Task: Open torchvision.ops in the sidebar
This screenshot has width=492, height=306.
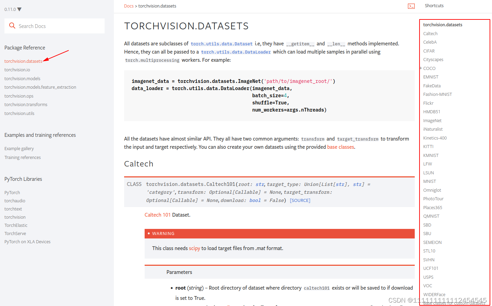Action: tap(19, 96)
